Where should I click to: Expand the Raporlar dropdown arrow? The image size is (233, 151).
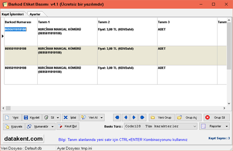(x=227, y=126)
